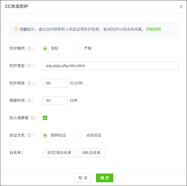Select 严格 protection mode

pos(79,49)
